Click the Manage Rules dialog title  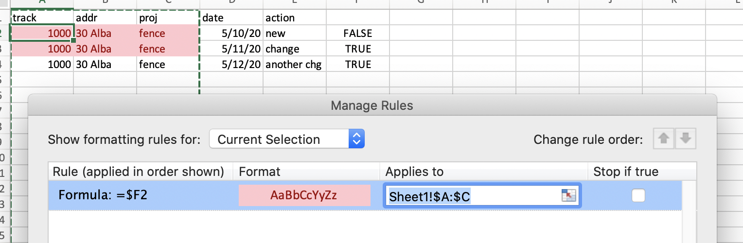[x=372, y=105]
